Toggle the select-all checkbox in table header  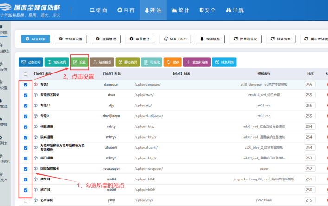(26, 73)
